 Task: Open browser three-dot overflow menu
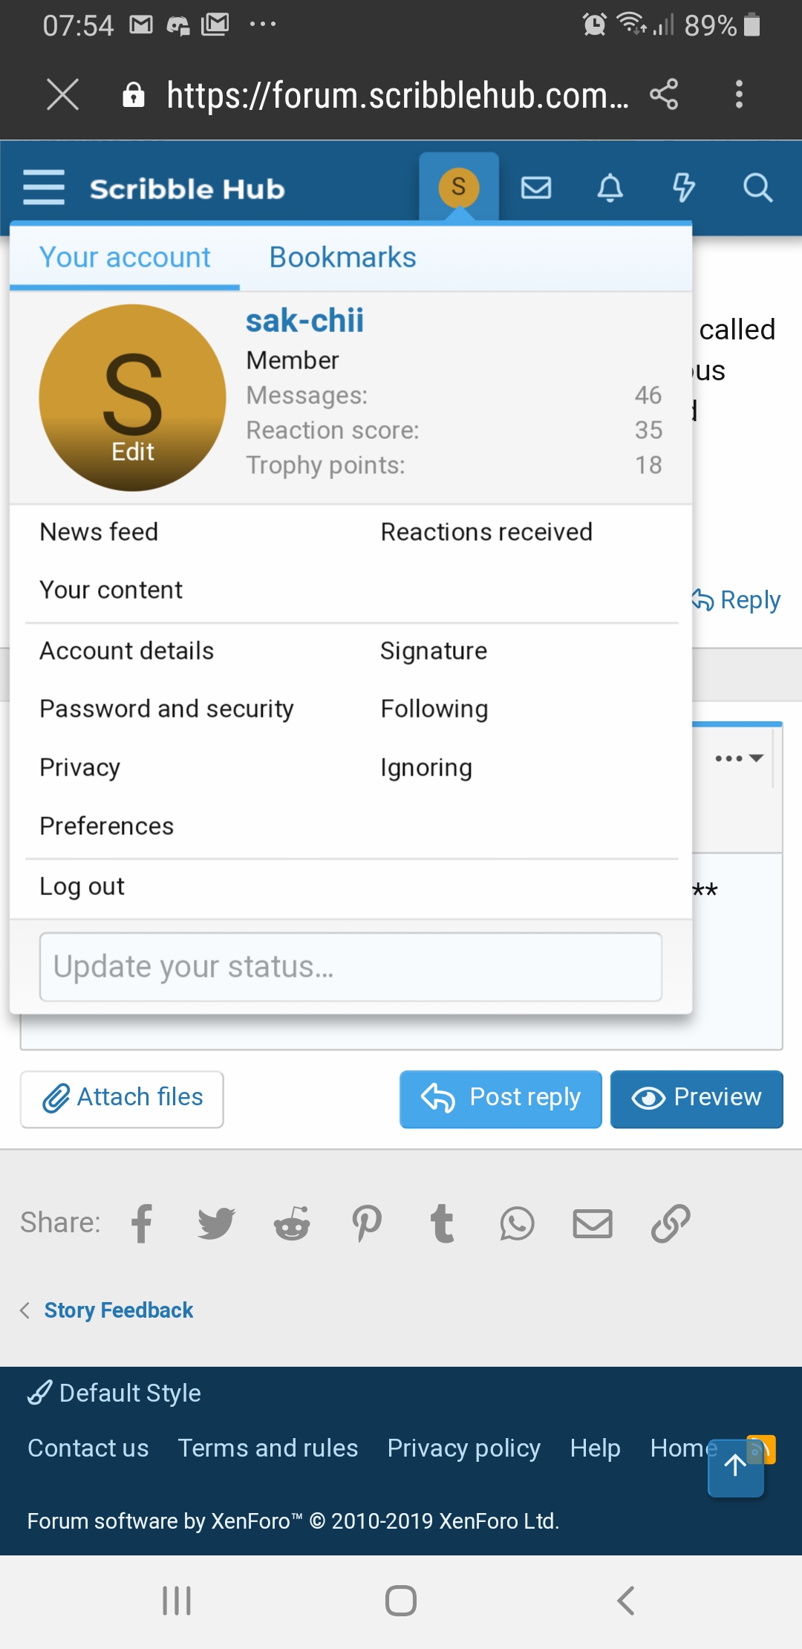(x=738, y=94)
